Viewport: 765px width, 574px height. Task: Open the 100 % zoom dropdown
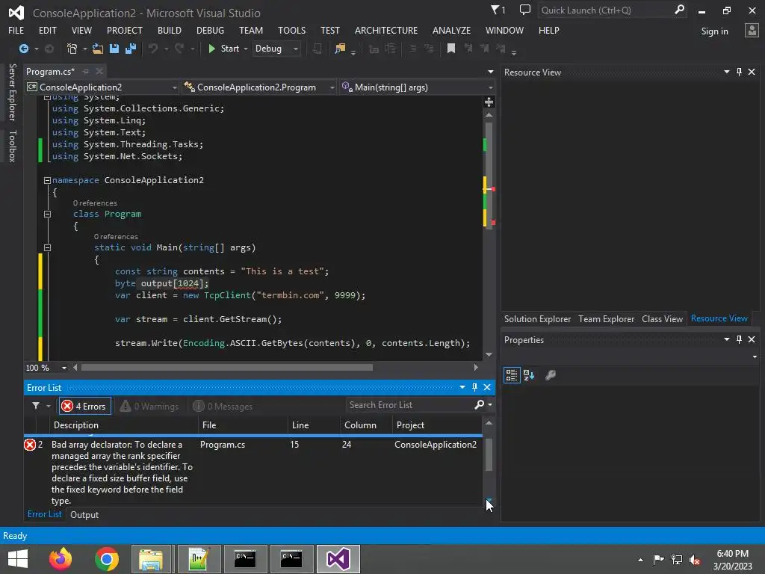click(64, 368)
